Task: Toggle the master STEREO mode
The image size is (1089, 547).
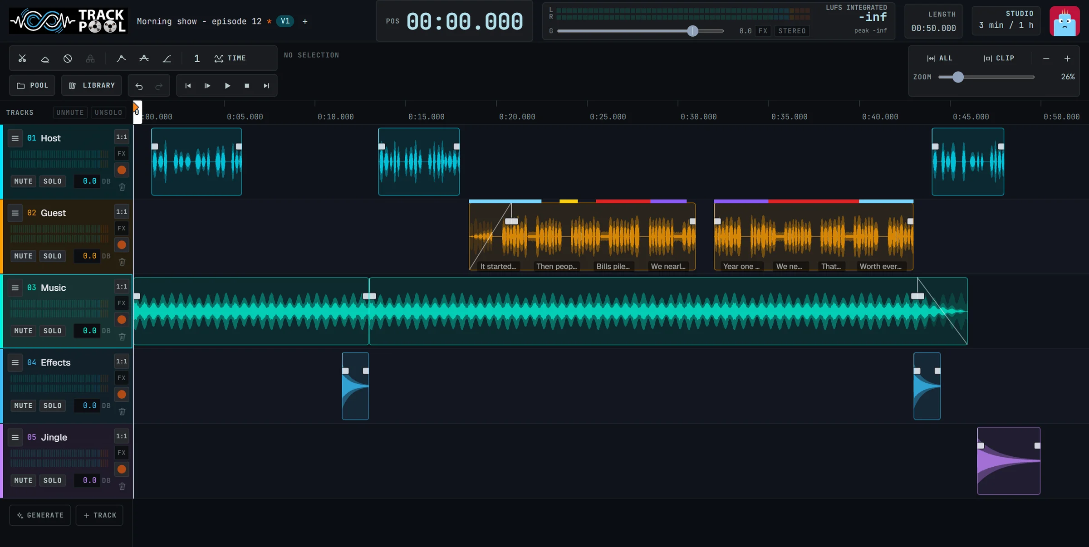Action: [792, 31]
